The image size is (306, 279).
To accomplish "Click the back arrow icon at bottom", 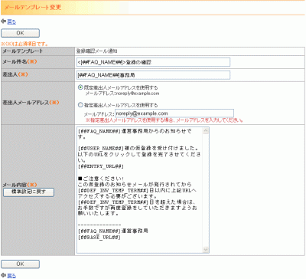I will (x=3, y=275).
